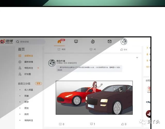Open the messages envelope icon
The height and width of the screenshot is (129, 165).
110,41
